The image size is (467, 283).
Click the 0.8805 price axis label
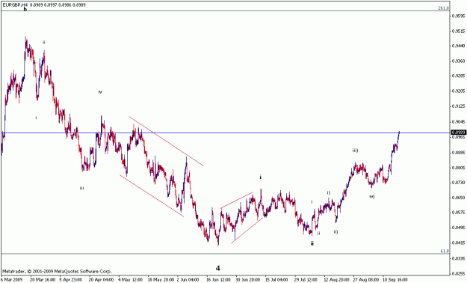(458, 168)
